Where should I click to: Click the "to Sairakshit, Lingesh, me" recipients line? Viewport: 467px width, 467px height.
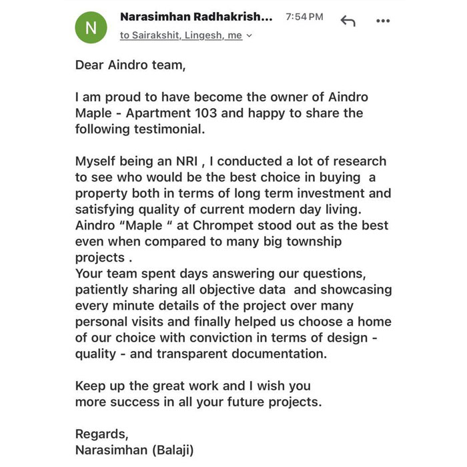(181, 35)
